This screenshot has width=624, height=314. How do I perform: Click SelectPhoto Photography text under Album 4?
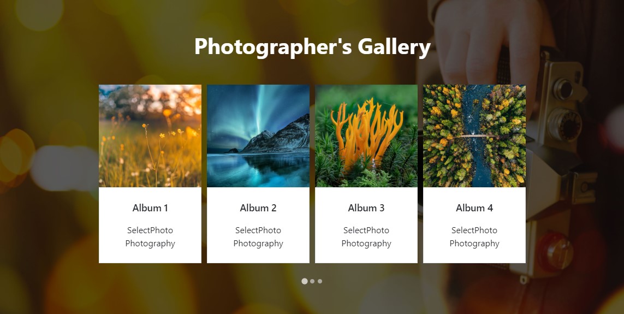[x=474, y=237]
